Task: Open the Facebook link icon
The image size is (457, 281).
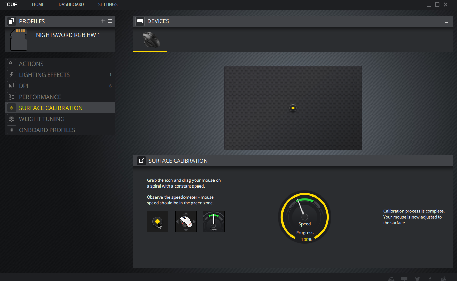Action: click(x=430, y=279)
